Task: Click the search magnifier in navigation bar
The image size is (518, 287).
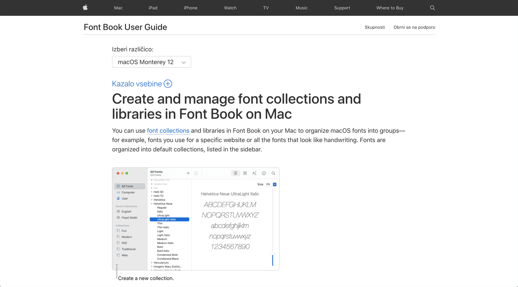Action: click(432, 8)
